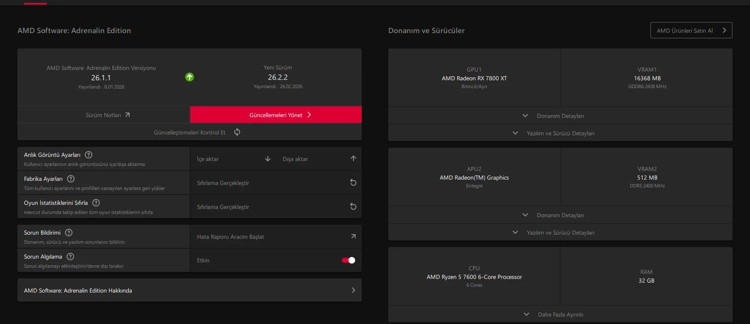Toggle the Sorun Algılama Etkin switch

tap(349, 260)
